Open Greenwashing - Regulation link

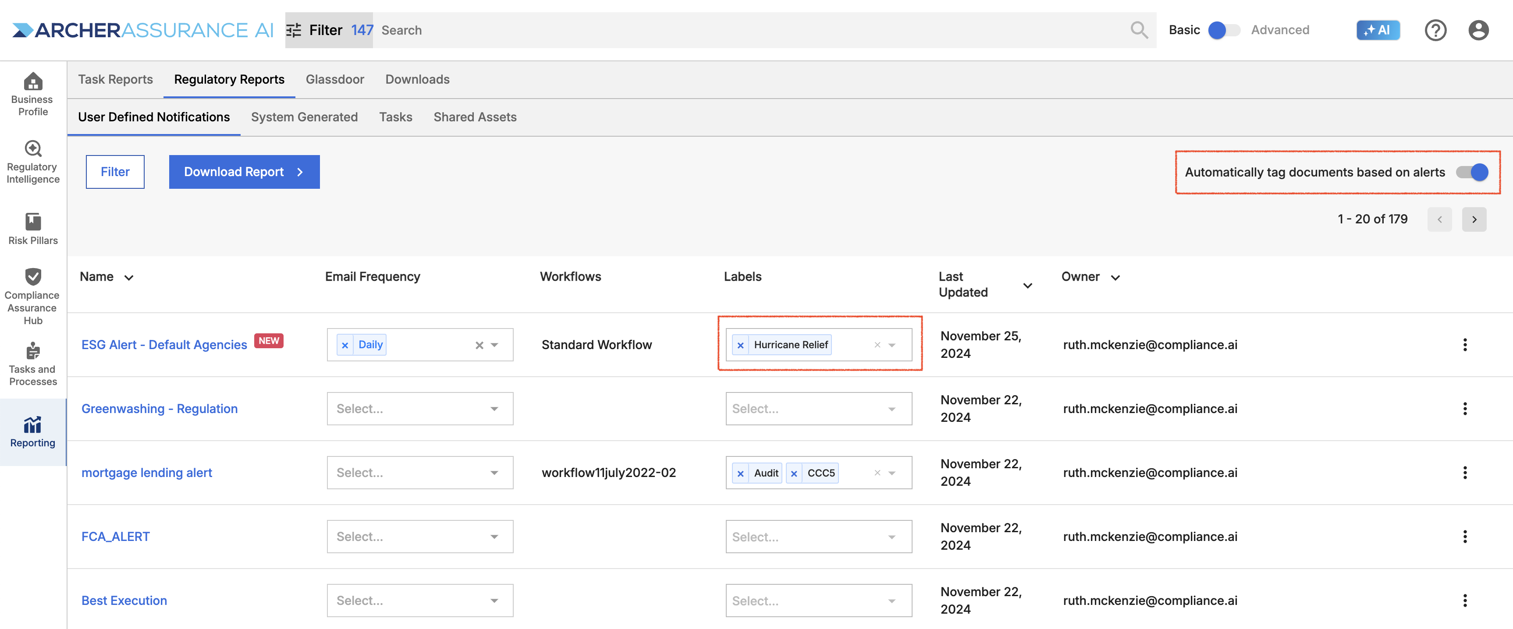[159, 409]
